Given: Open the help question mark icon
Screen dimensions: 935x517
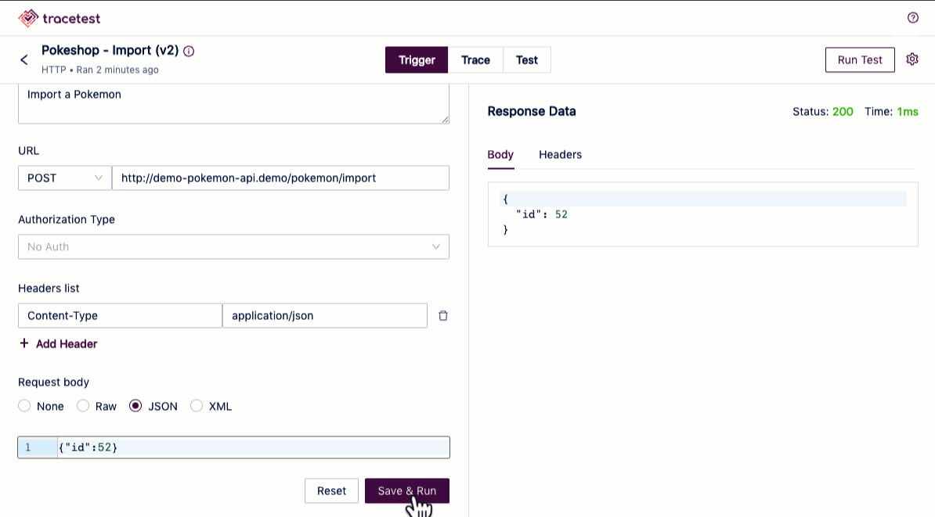Looking at the screenshot, I should coord(913,18).
